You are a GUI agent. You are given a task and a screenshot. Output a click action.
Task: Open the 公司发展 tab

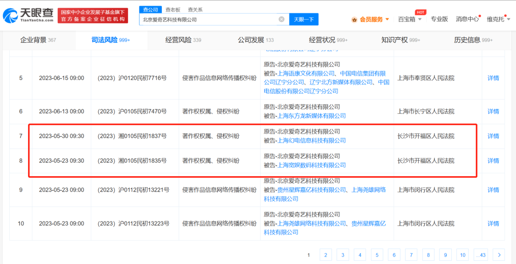(255, 40)
